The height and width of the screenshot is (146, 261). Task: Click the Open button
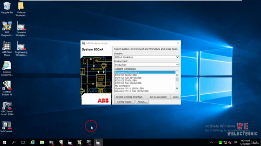pos(175,97)
